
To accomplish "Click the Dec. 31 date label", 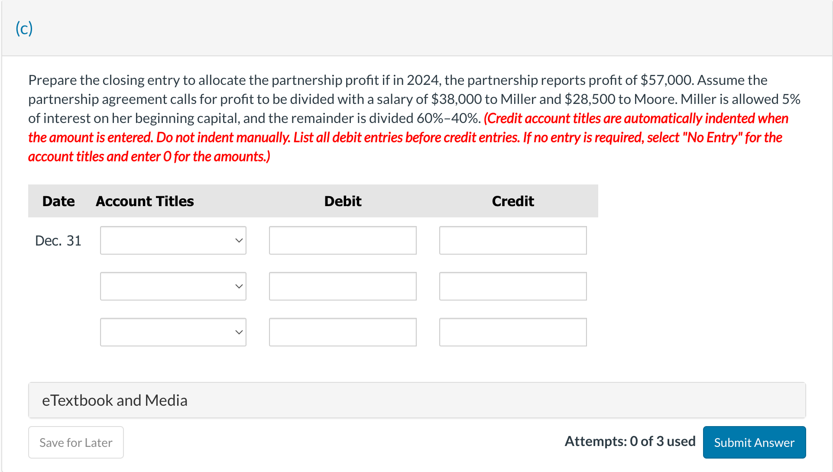I will click(58, 240).
